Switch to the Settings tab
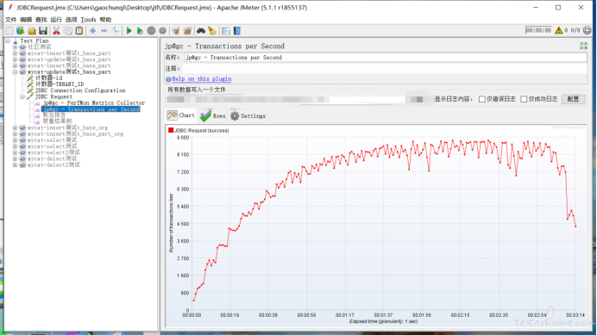597x335 pixels. tap(248, 115)
